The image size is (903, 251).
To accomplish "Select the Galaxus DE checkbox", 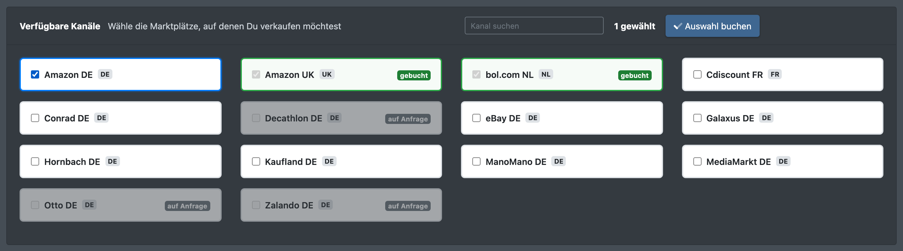I will coord(697,118).
